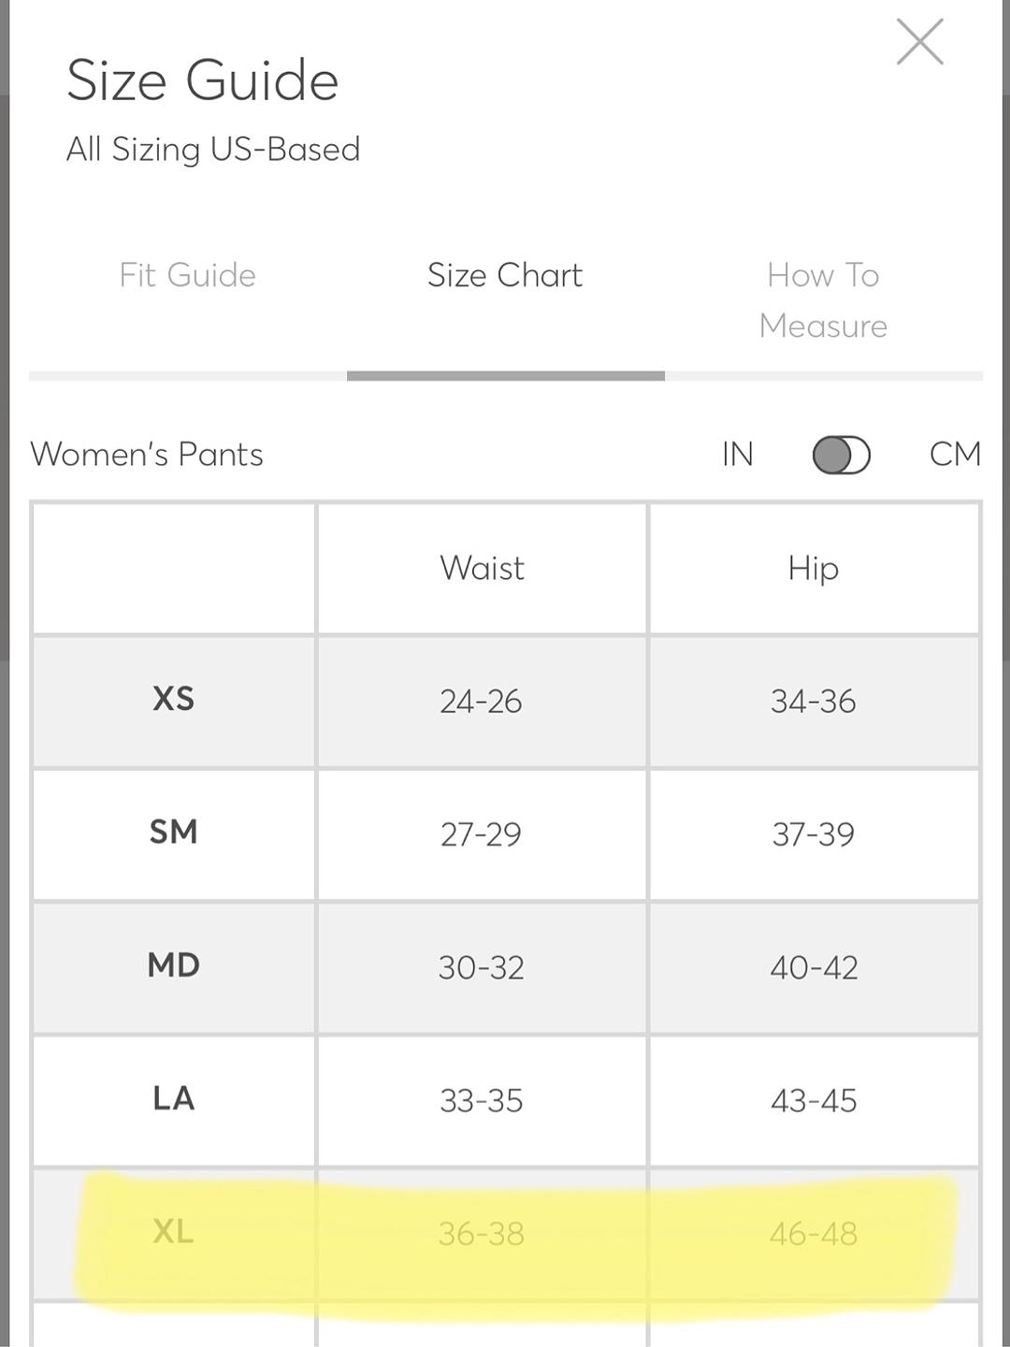Toggle the IN/CM unit switch
The width and height of the screenshot is (1010, 1347).
point(841,456)
